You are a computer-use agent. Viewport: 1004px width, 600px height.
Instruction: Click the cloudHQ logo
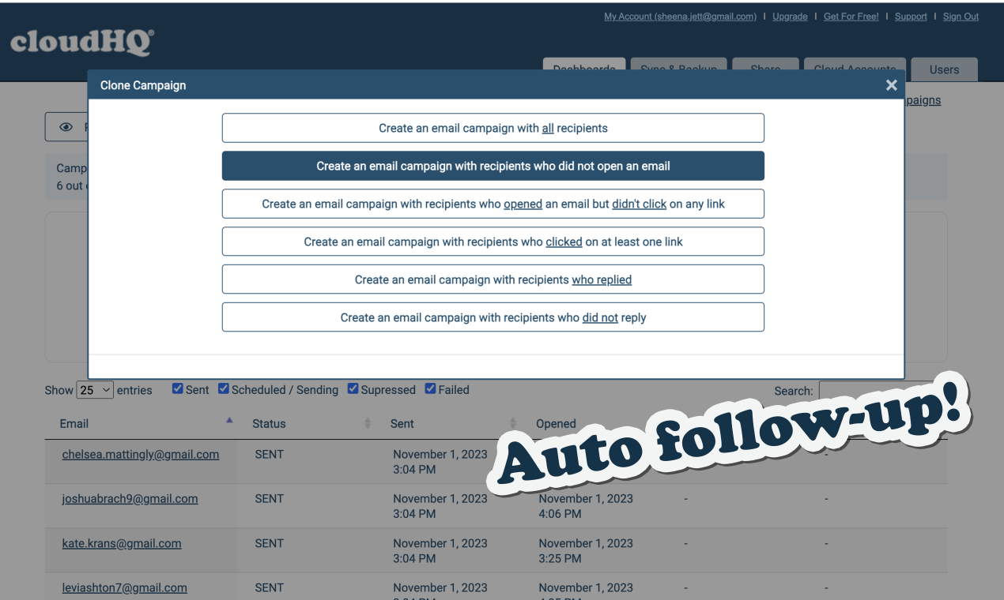[x=82, y=43]
